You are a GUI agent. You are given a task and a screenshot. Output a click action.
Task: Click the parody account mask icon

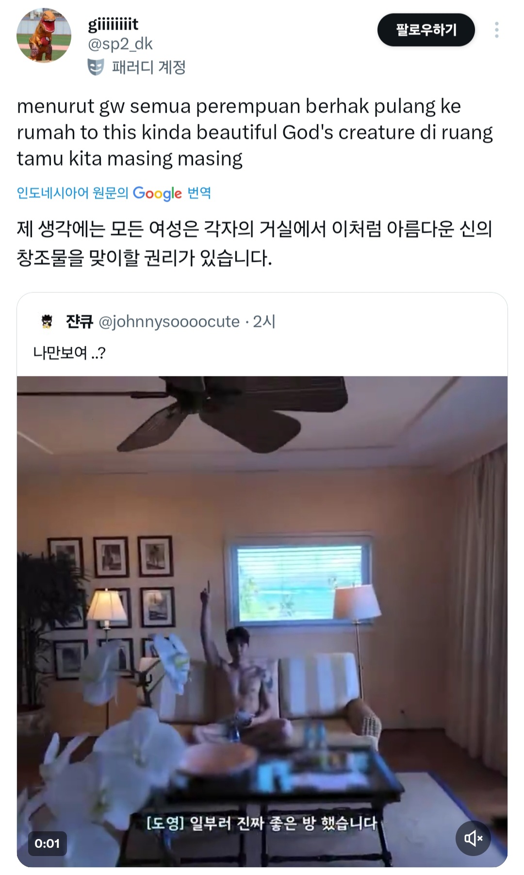pos(96,67)
